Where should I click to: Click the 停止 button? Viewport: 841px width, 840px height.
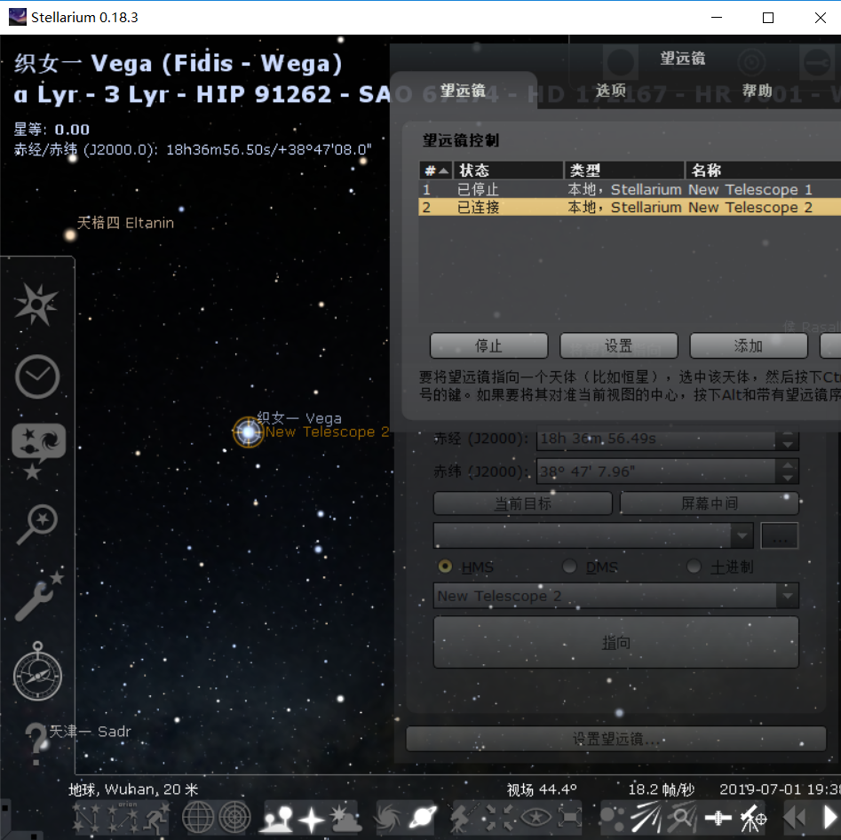(488, 345)
